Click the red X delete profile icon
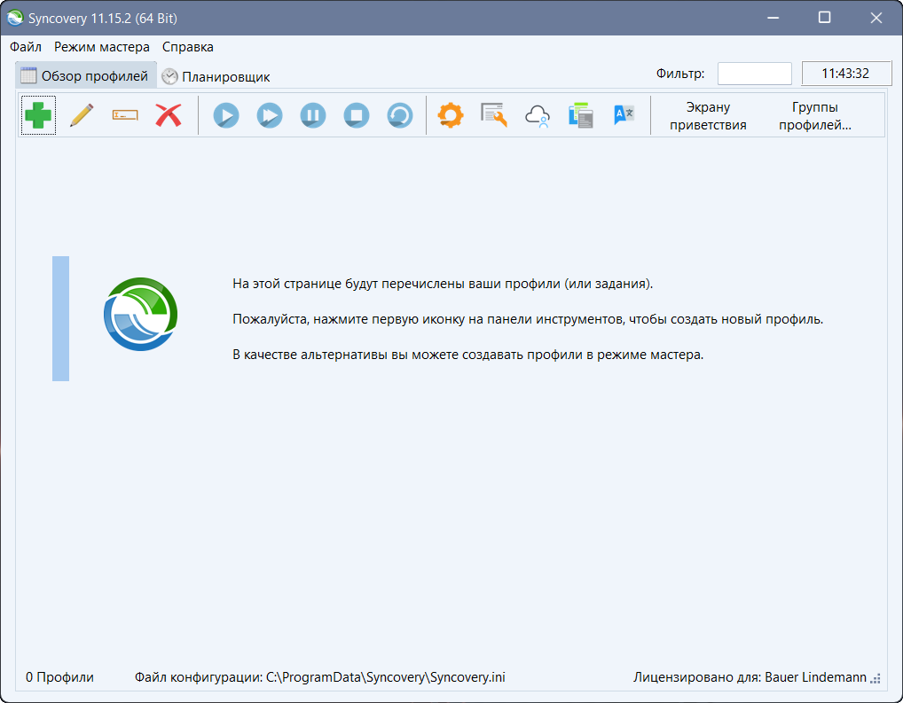 coord(169,115)
